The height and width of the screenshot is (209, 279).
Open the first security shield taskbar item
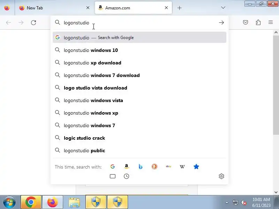click(x=96, y=202)
